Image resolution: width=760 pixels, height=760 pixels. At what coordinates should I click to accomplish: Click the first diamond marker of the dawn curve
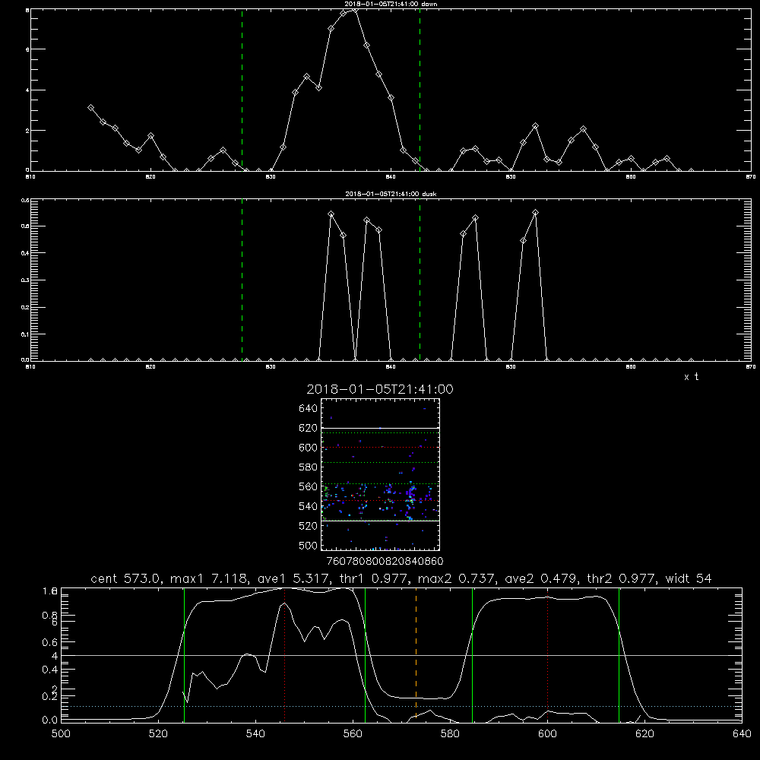[x=90, y=108]
